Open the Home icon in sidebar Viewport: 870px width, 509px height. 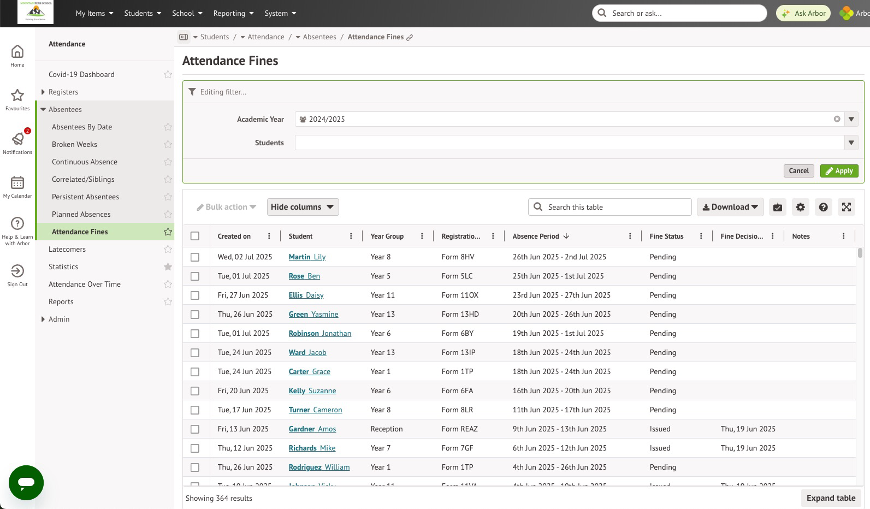point(17,52)
